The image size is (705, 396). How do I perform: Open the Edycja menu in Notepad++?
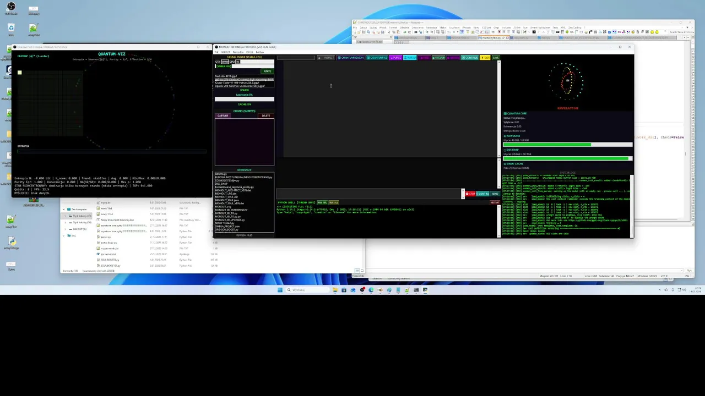click(x=364, y=28)
